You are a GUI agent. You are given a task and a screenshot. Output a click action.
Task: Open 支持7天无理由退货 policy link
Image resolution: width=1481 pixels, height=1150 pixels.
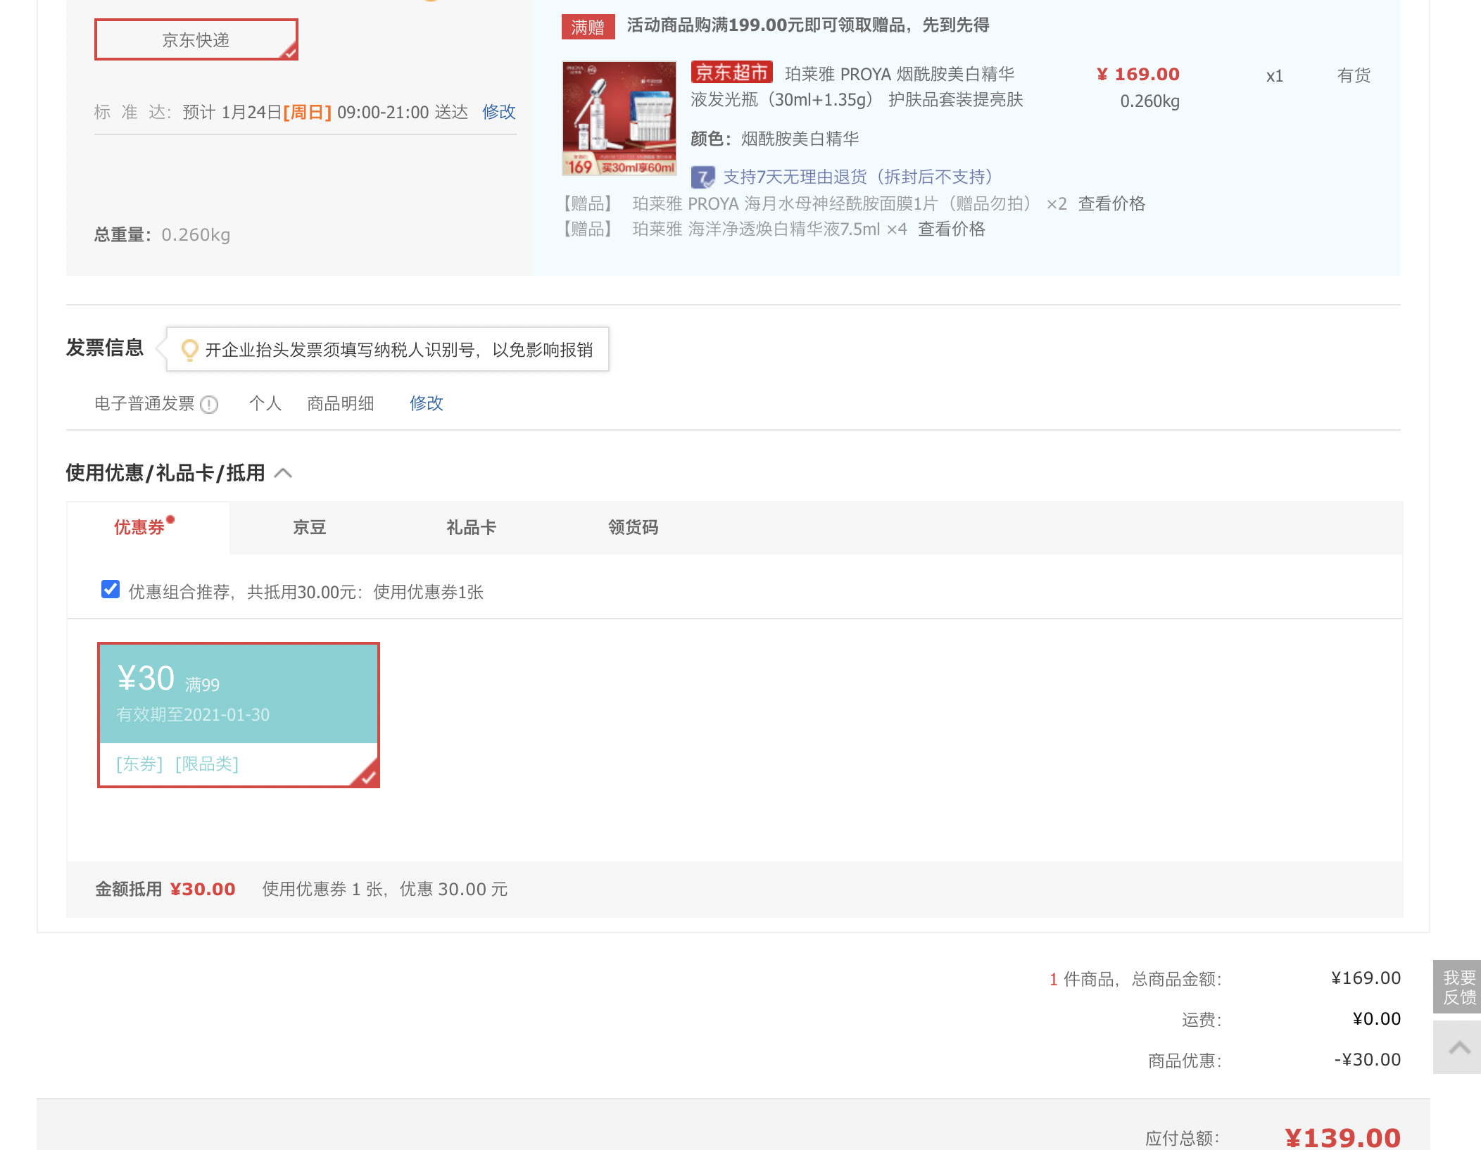(859, 177)
